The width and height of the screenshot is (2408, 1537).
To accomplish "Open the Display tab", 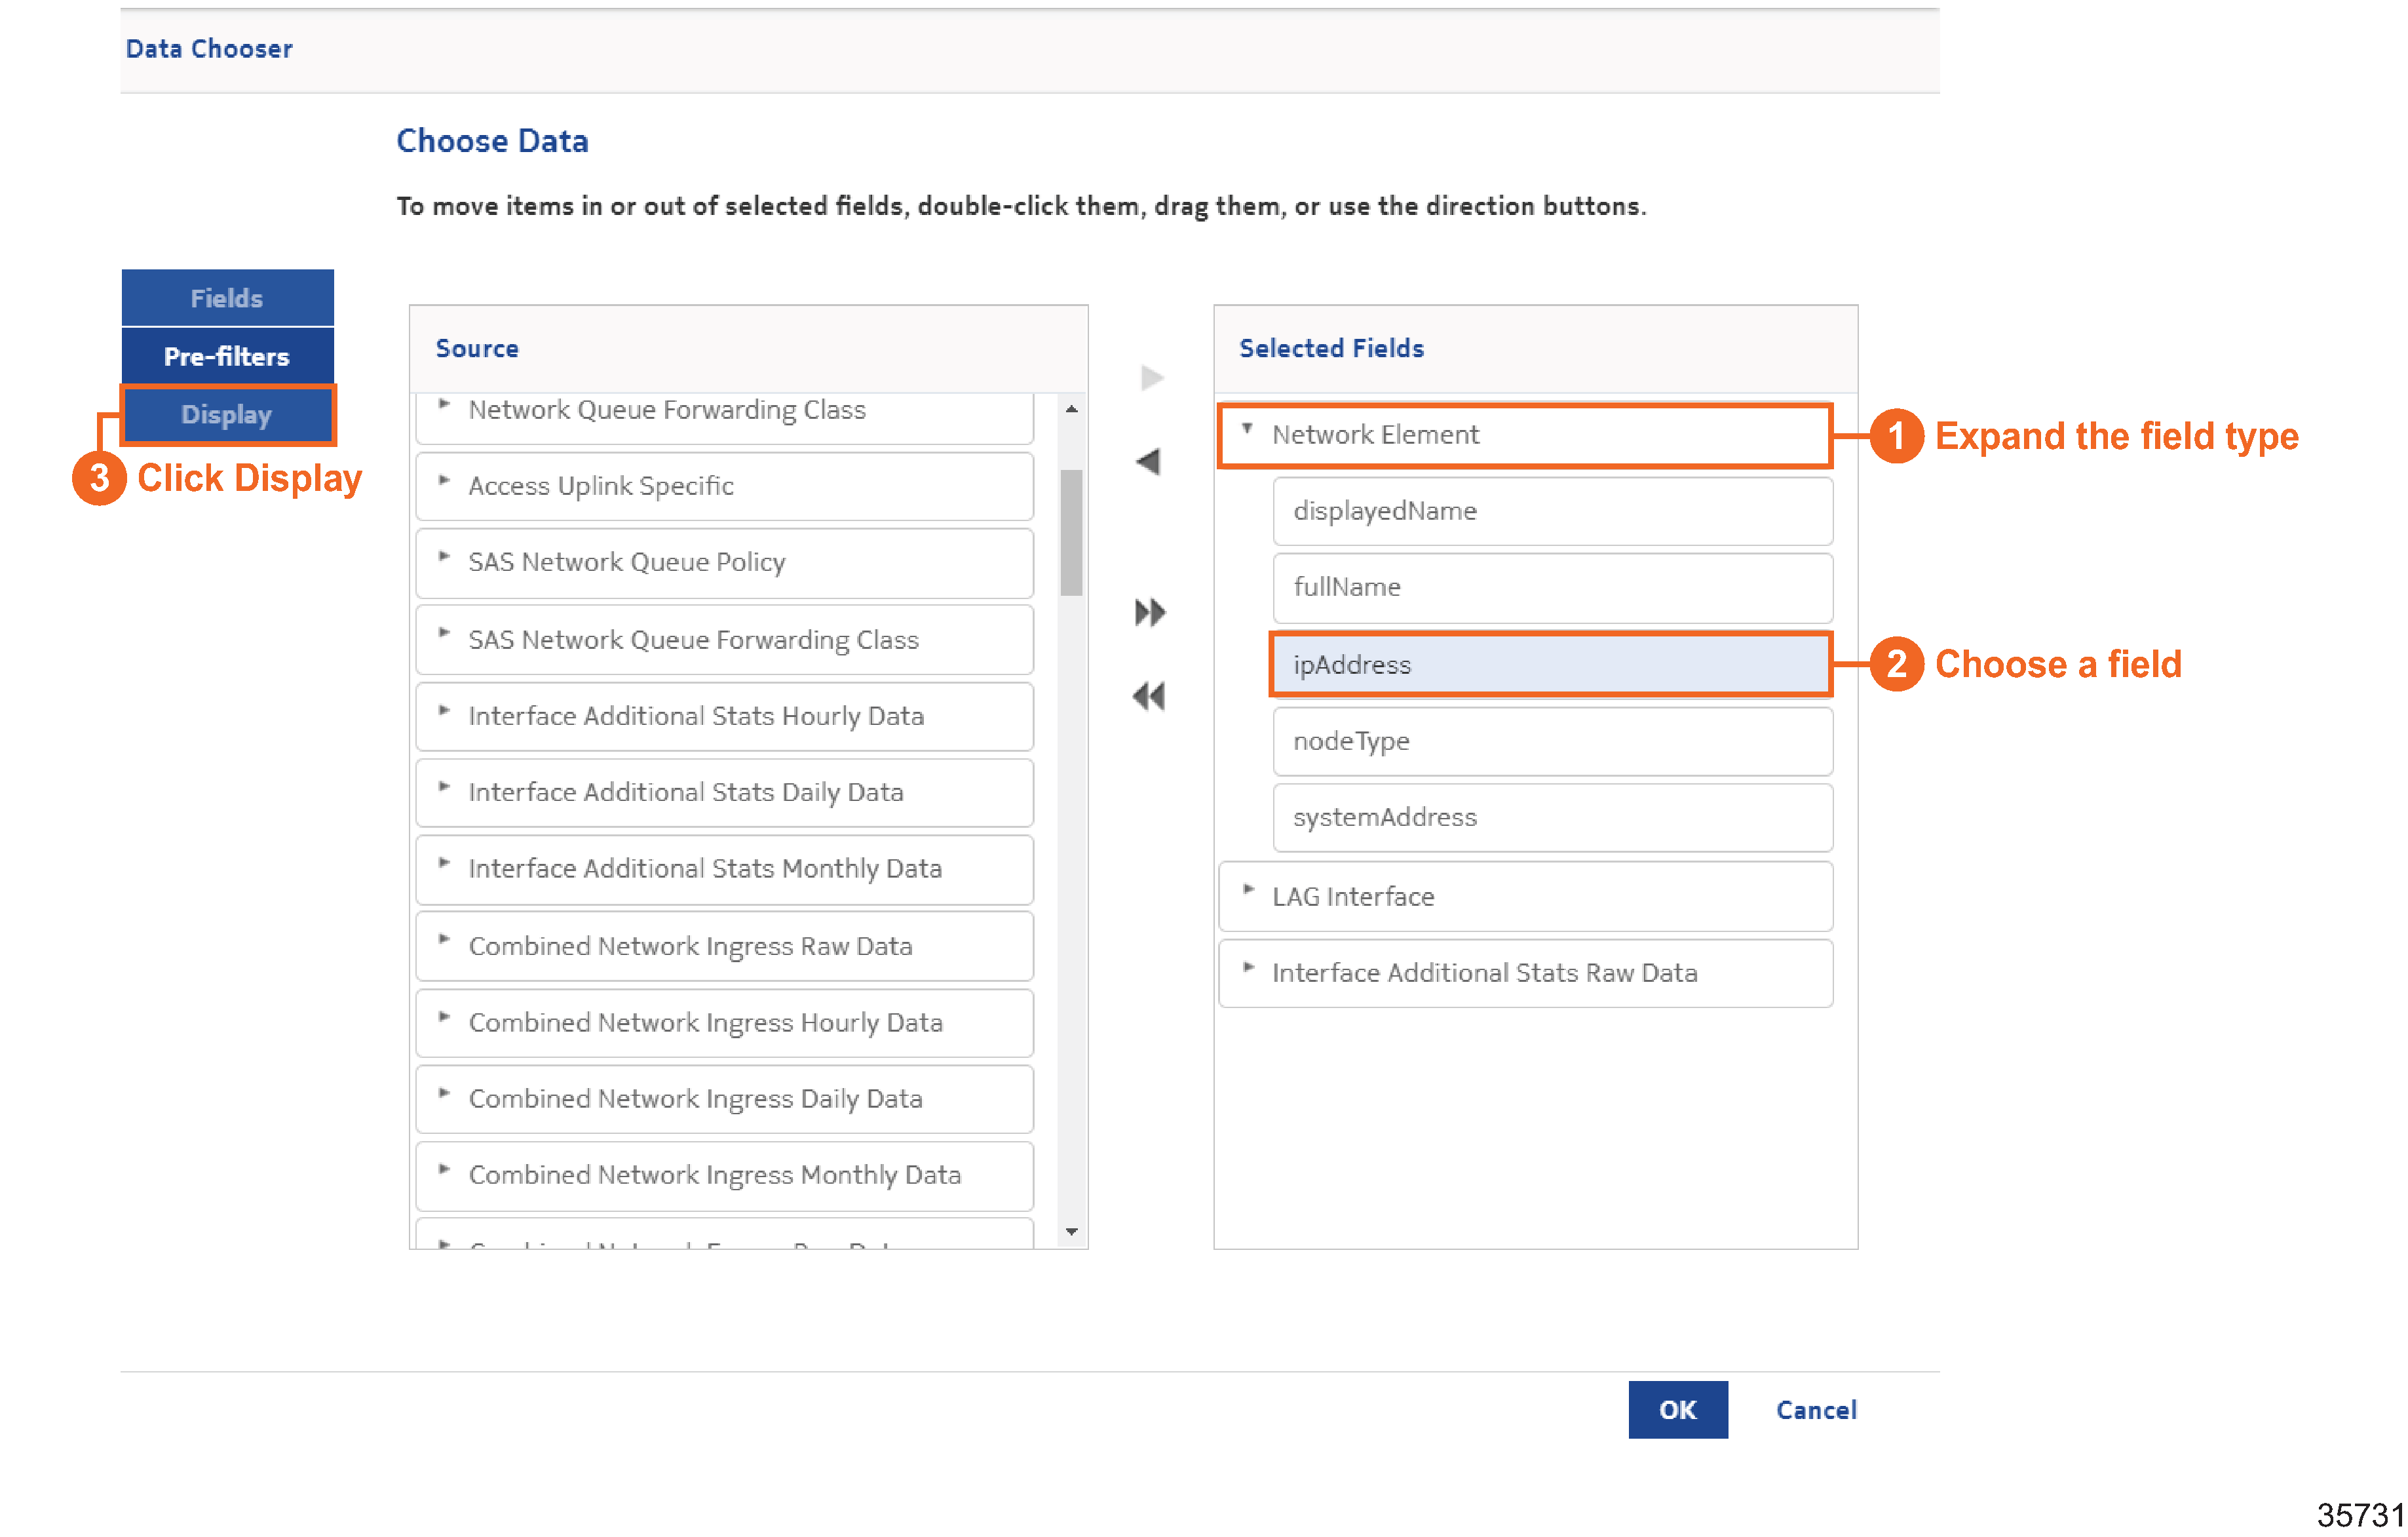I will click(227, 415).
